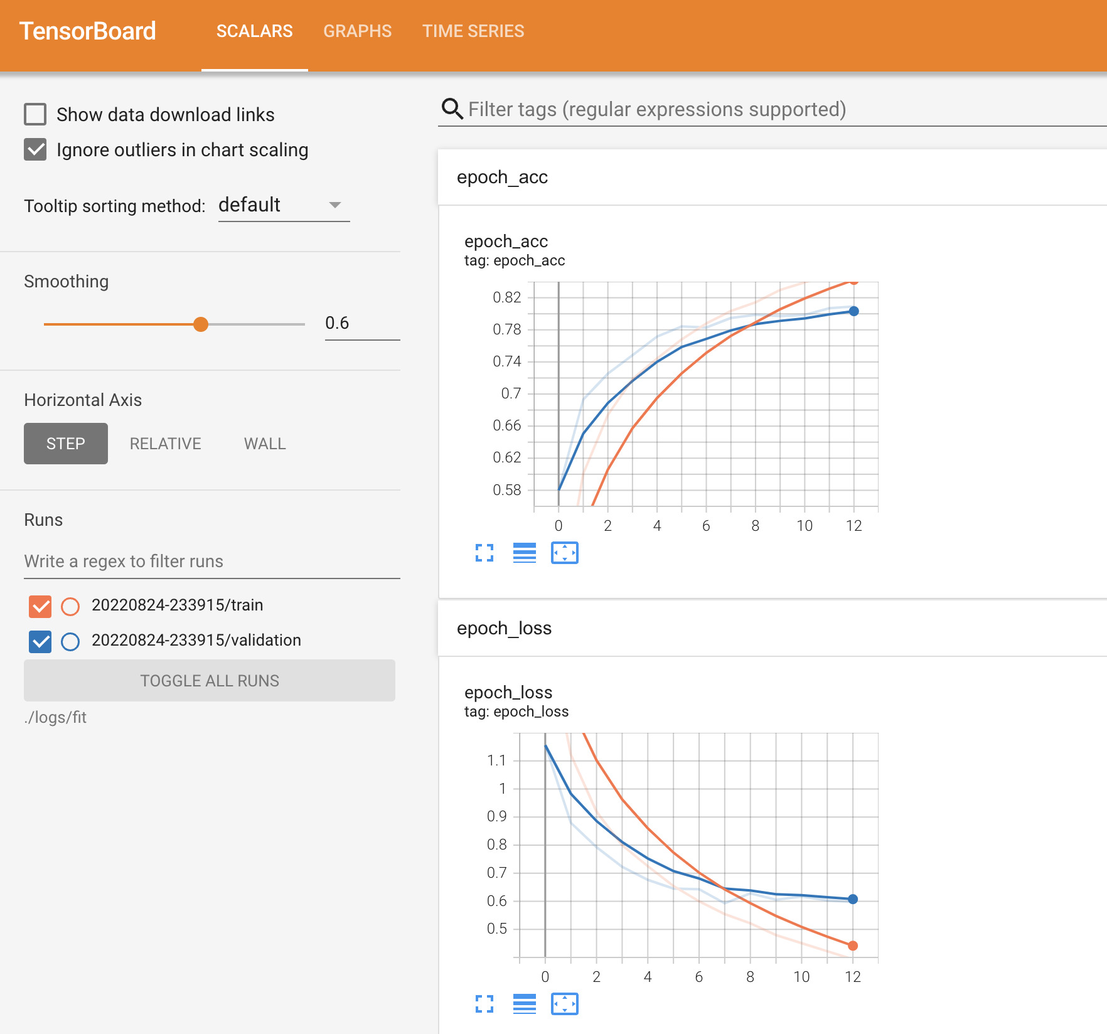
Task: Collapse the epoch_acc section header
Action: pos(502,178)
